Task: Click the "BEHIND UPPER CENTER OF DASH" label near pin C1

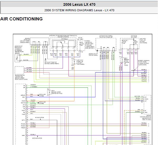Action: 57,93
